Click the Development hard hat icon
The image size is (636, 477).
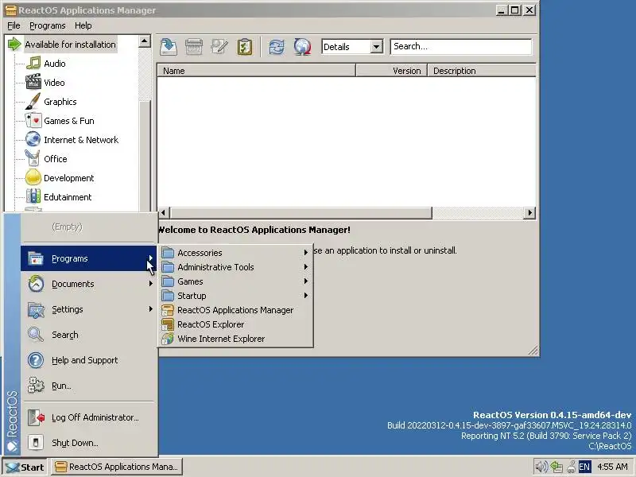tap(33, 177)
